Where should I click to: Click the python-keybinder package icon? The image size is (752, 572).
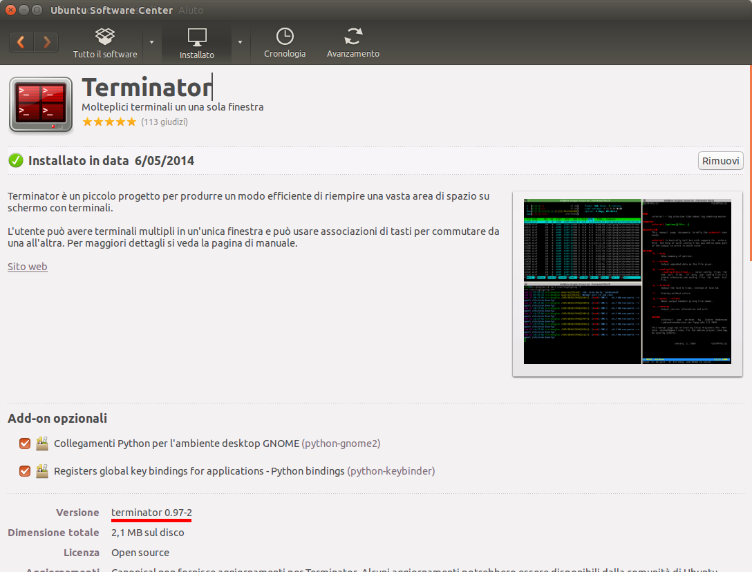point(42,471)
